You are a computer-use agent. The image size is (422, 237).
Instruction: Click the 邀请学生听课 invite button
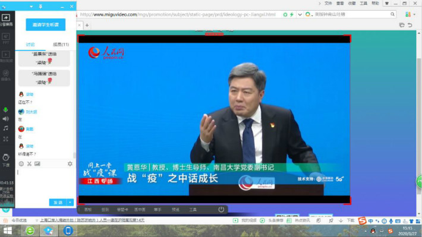(x=46, y=25)
